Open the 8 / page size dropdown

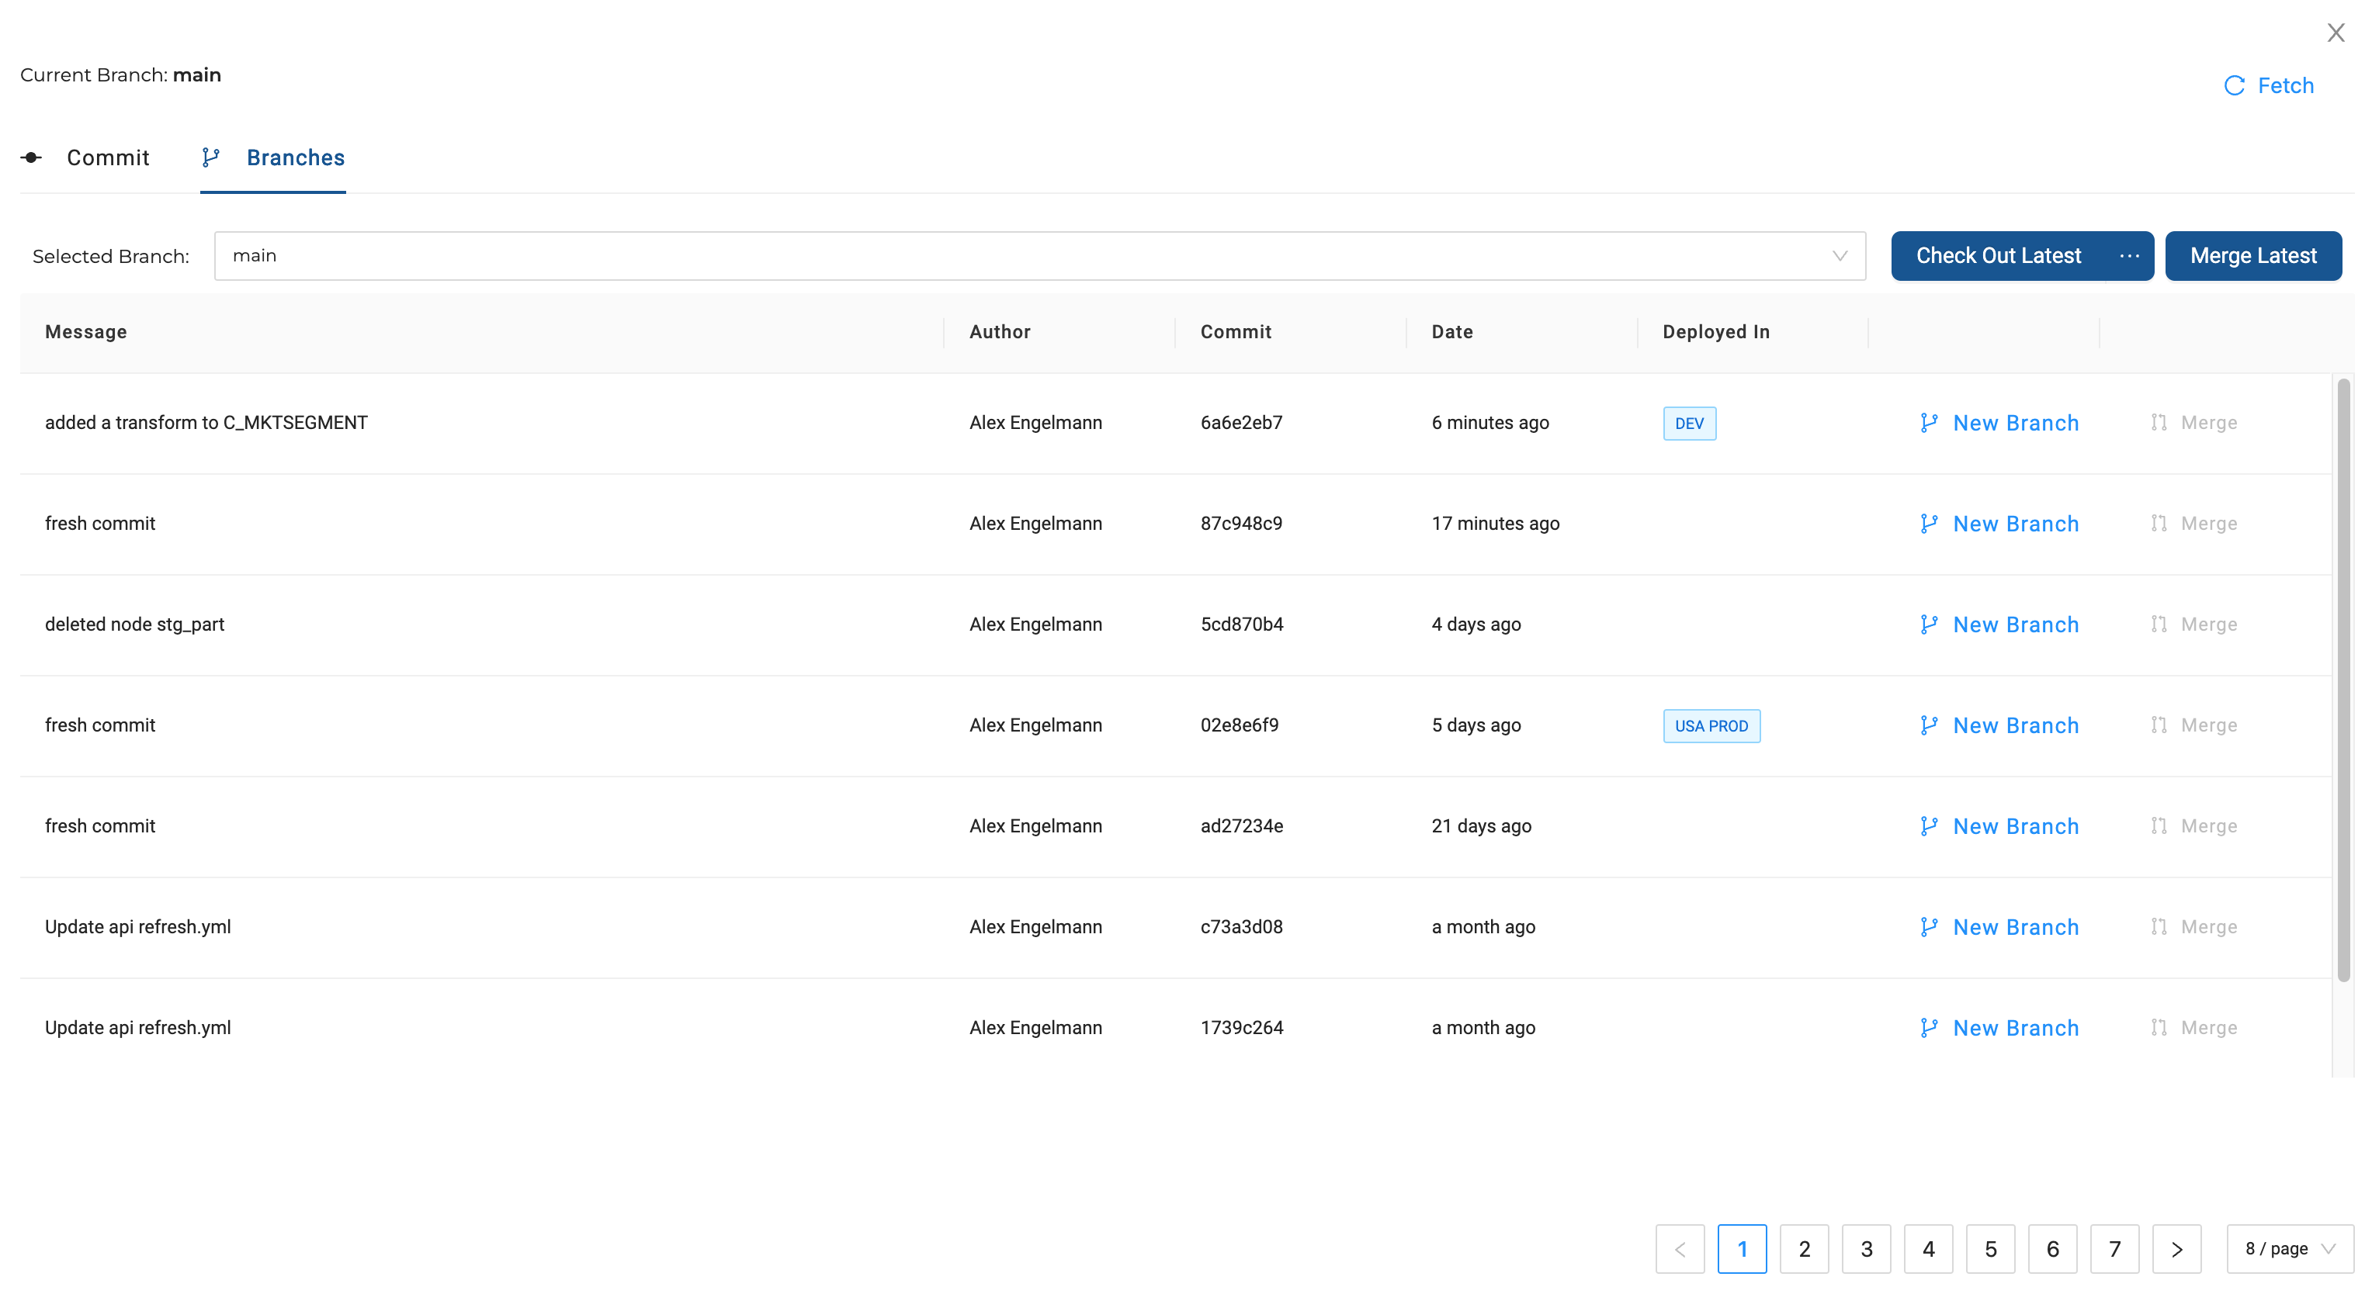pos(2289,1249)
